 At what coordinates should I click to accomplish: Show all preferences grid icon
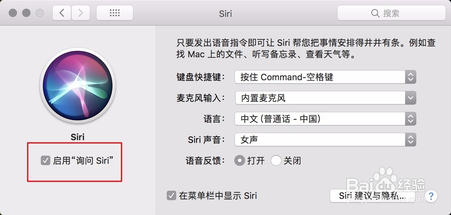pyautogui.click(x=115, y=13)
